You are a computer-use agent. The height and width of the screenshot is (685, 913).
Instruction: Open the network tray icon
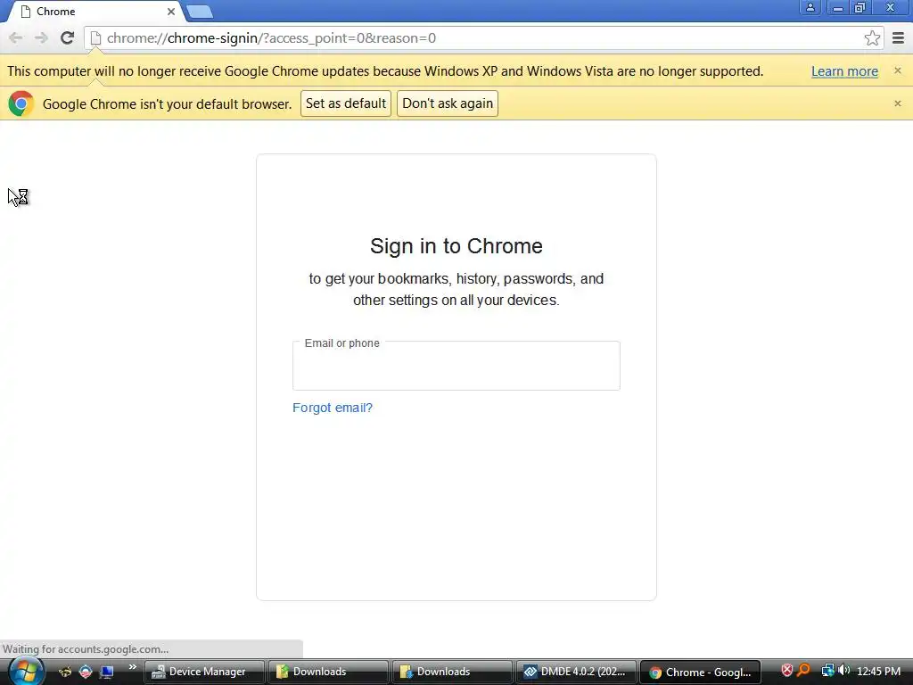click(827, 671)
